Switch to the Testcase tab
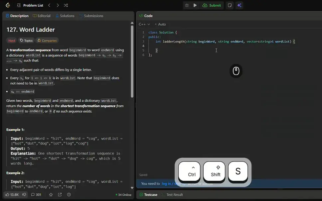 point(148,195)
